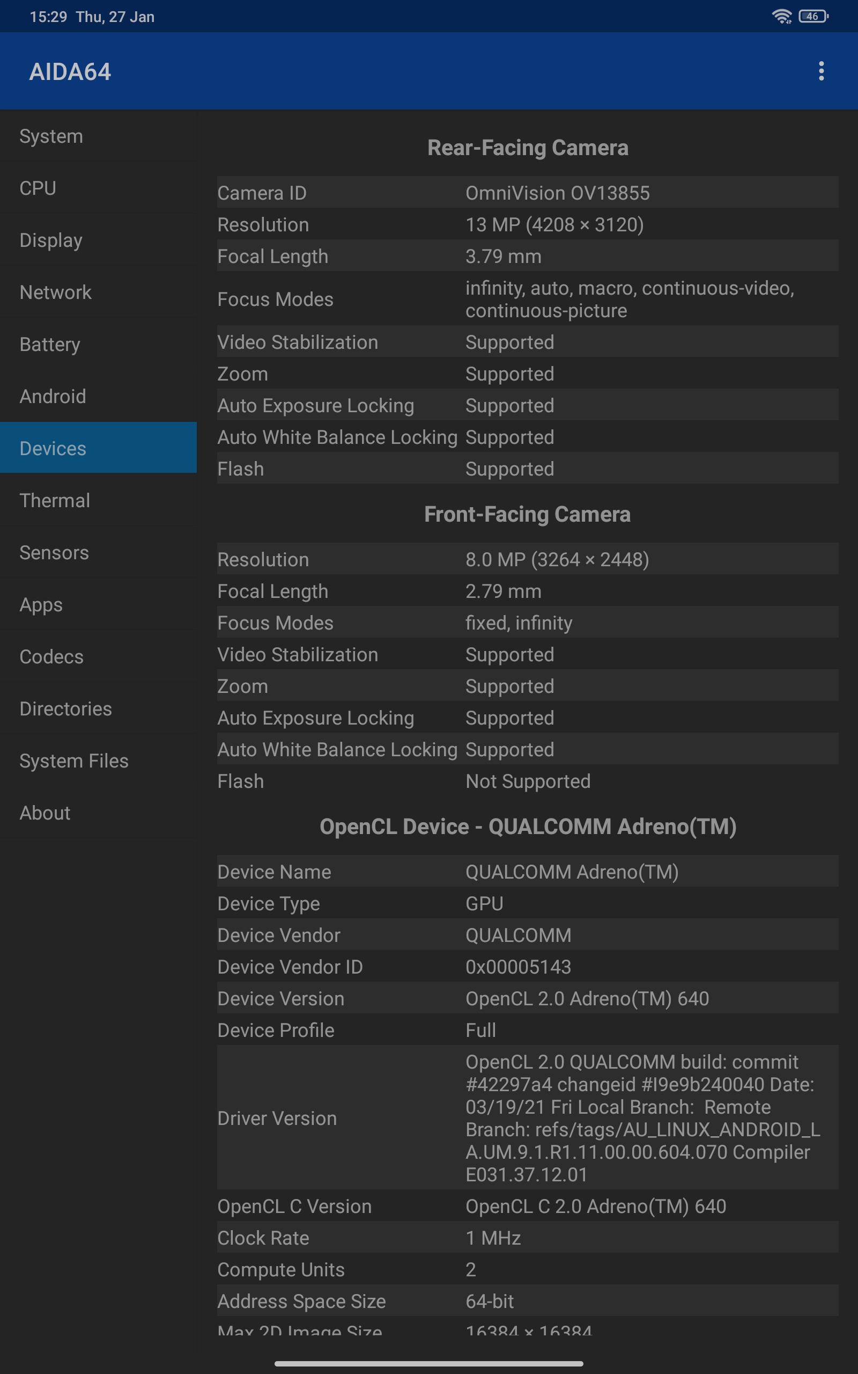The height and width of the screenshot is (1374, 858).
Task: Switch to the Android section
Action: [x=99, y=396]
